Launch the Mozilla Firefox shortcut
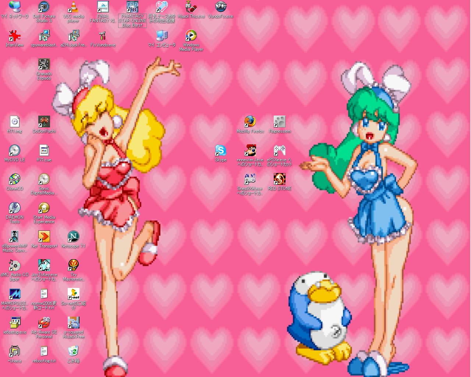Screen dimensions: 471x377 pyautogui.click(x=250, y=121)
